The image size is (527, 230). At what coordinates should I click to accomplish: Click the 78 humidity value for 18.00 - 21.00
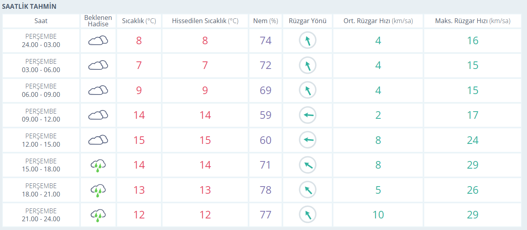265,190
